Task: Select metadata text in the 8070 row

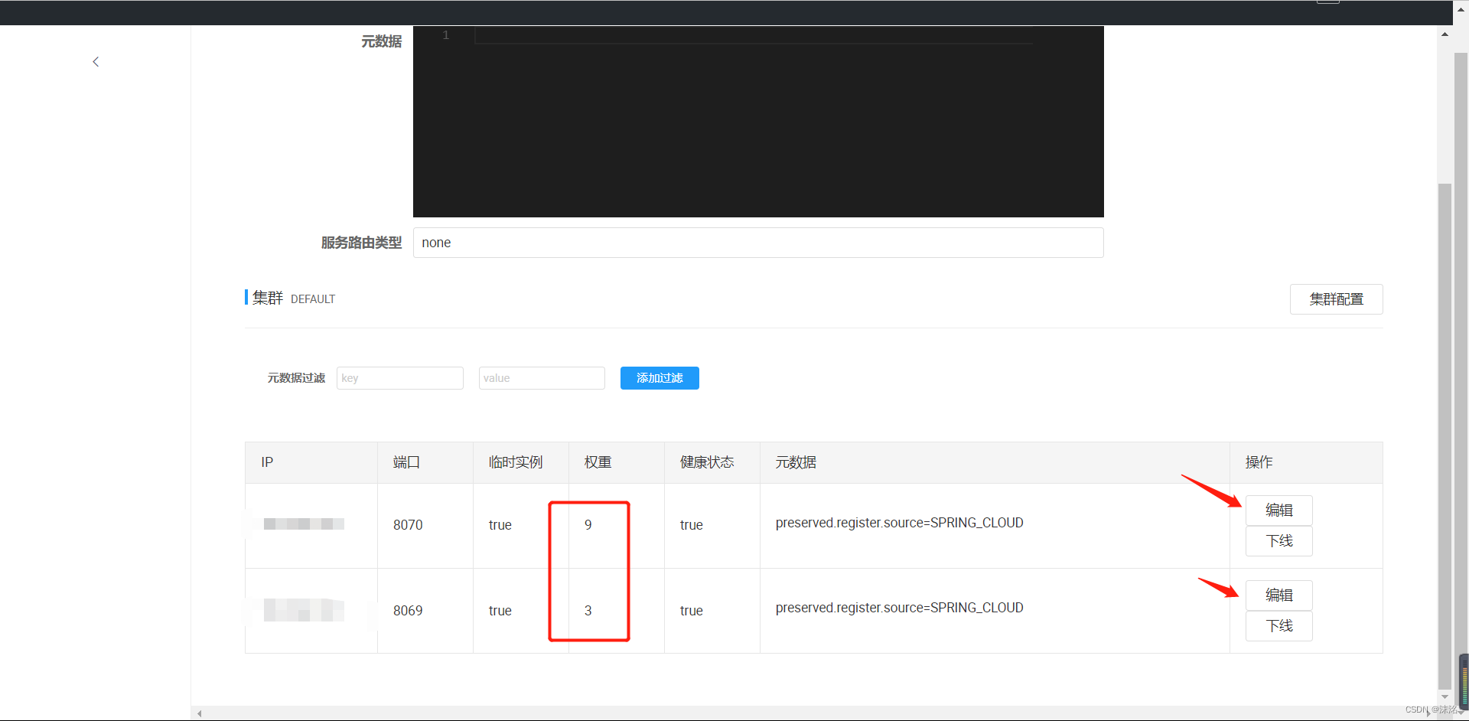Action: (899, 523)
